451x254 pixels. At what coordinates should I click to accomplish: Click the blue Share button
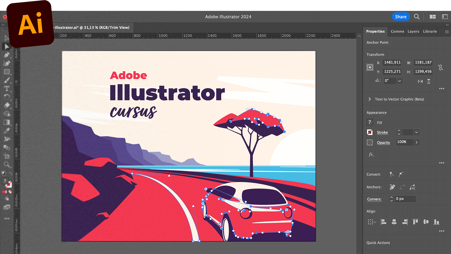tap(401, 16)
